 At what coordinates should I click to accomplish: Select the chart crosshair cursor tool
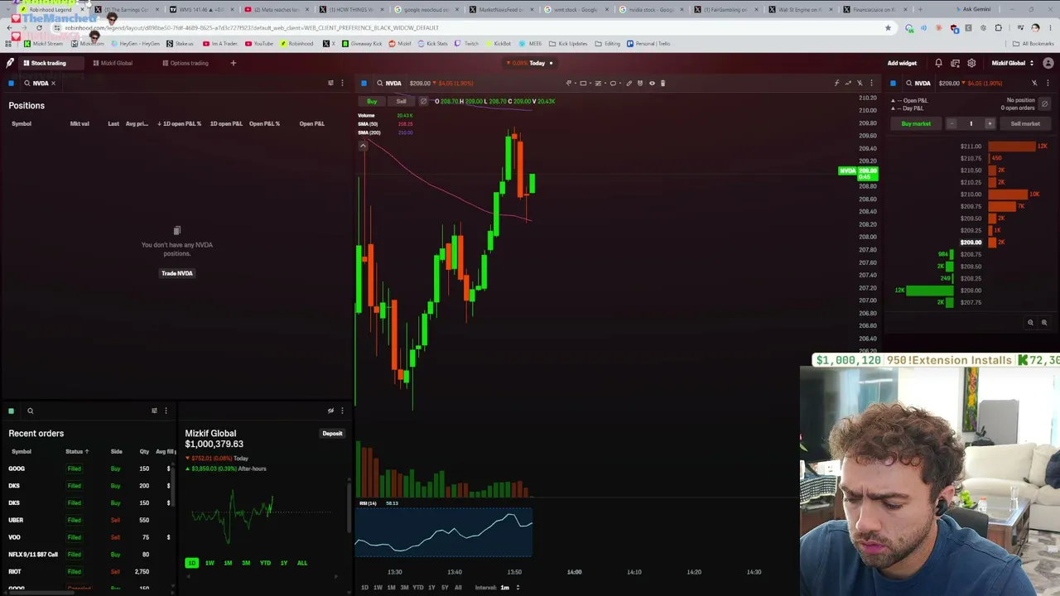(x=569, y=83)
